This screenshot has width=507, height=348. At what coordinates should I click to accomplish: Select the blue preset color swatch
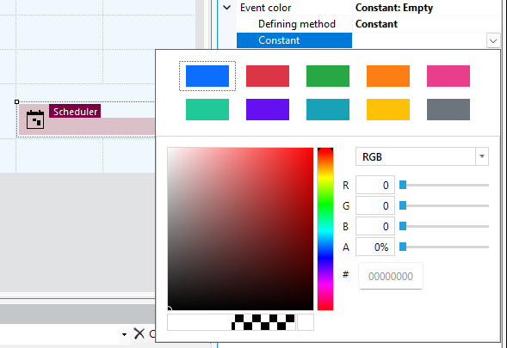(x=207, y=76)
